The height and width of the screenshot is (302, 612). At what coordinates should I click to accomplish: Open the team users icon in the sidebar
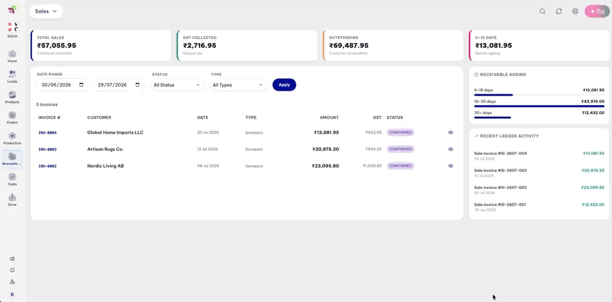point(13,282)
